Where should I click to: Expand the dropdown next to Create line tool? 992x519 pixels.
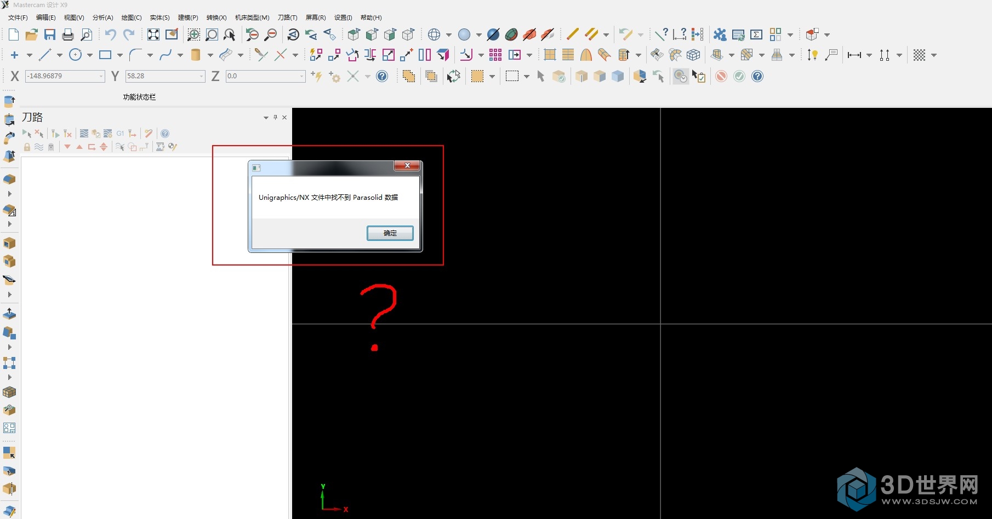pyautogui.click(x=59, y=55)
